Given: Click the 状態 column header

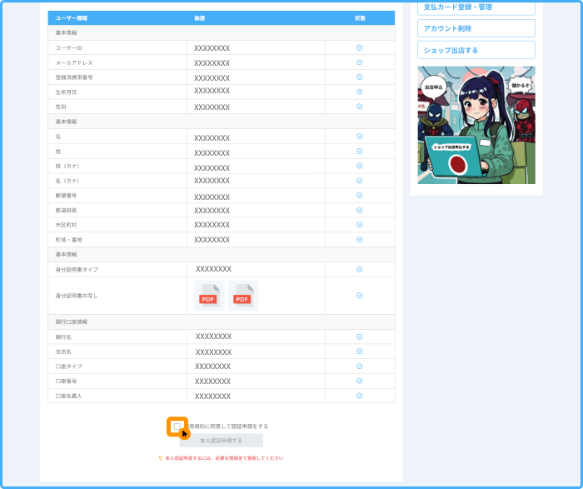Looking at the screenshot, I should point(360,17).
